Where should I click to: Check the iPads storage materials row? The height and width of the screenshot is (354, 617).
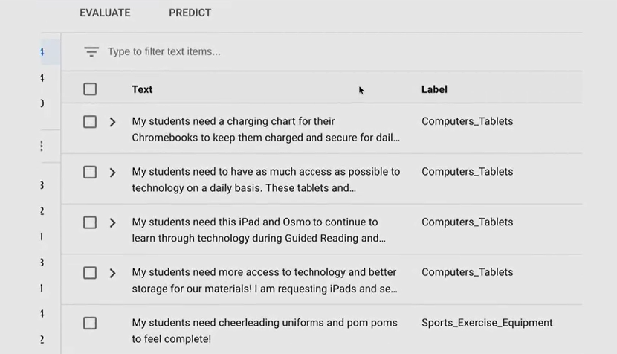click(90, 273)
